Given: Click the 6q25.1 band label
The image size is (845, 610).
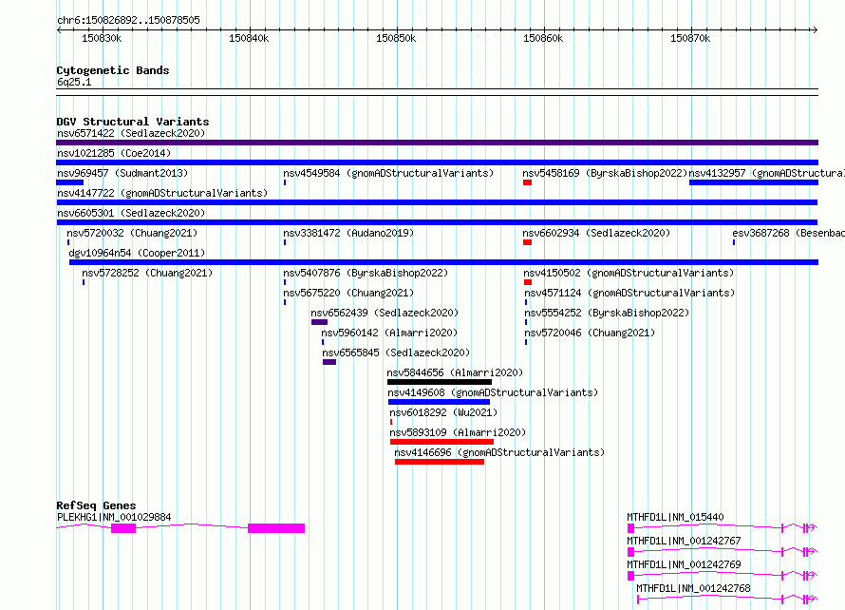Looking at the screenshot, I should tap(74, 82).
